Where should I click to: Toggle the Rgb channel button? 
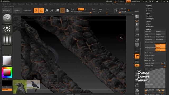click(81, 9)
